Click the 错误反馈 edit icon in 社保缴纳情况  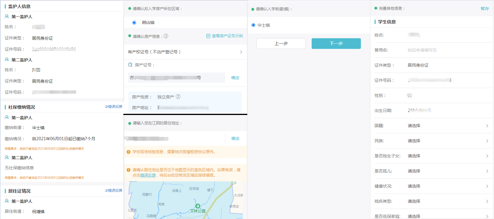(106, 107)
